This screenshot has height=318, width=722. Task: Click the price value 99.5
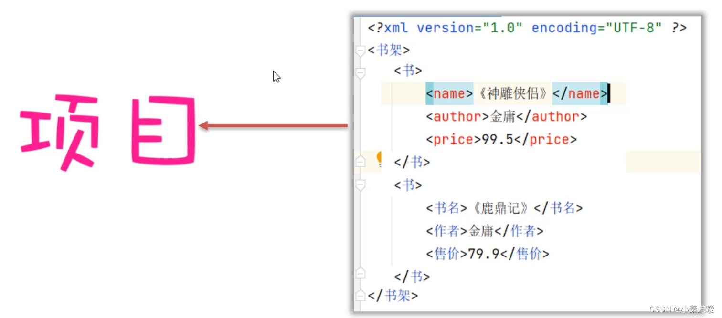(498, 139)
